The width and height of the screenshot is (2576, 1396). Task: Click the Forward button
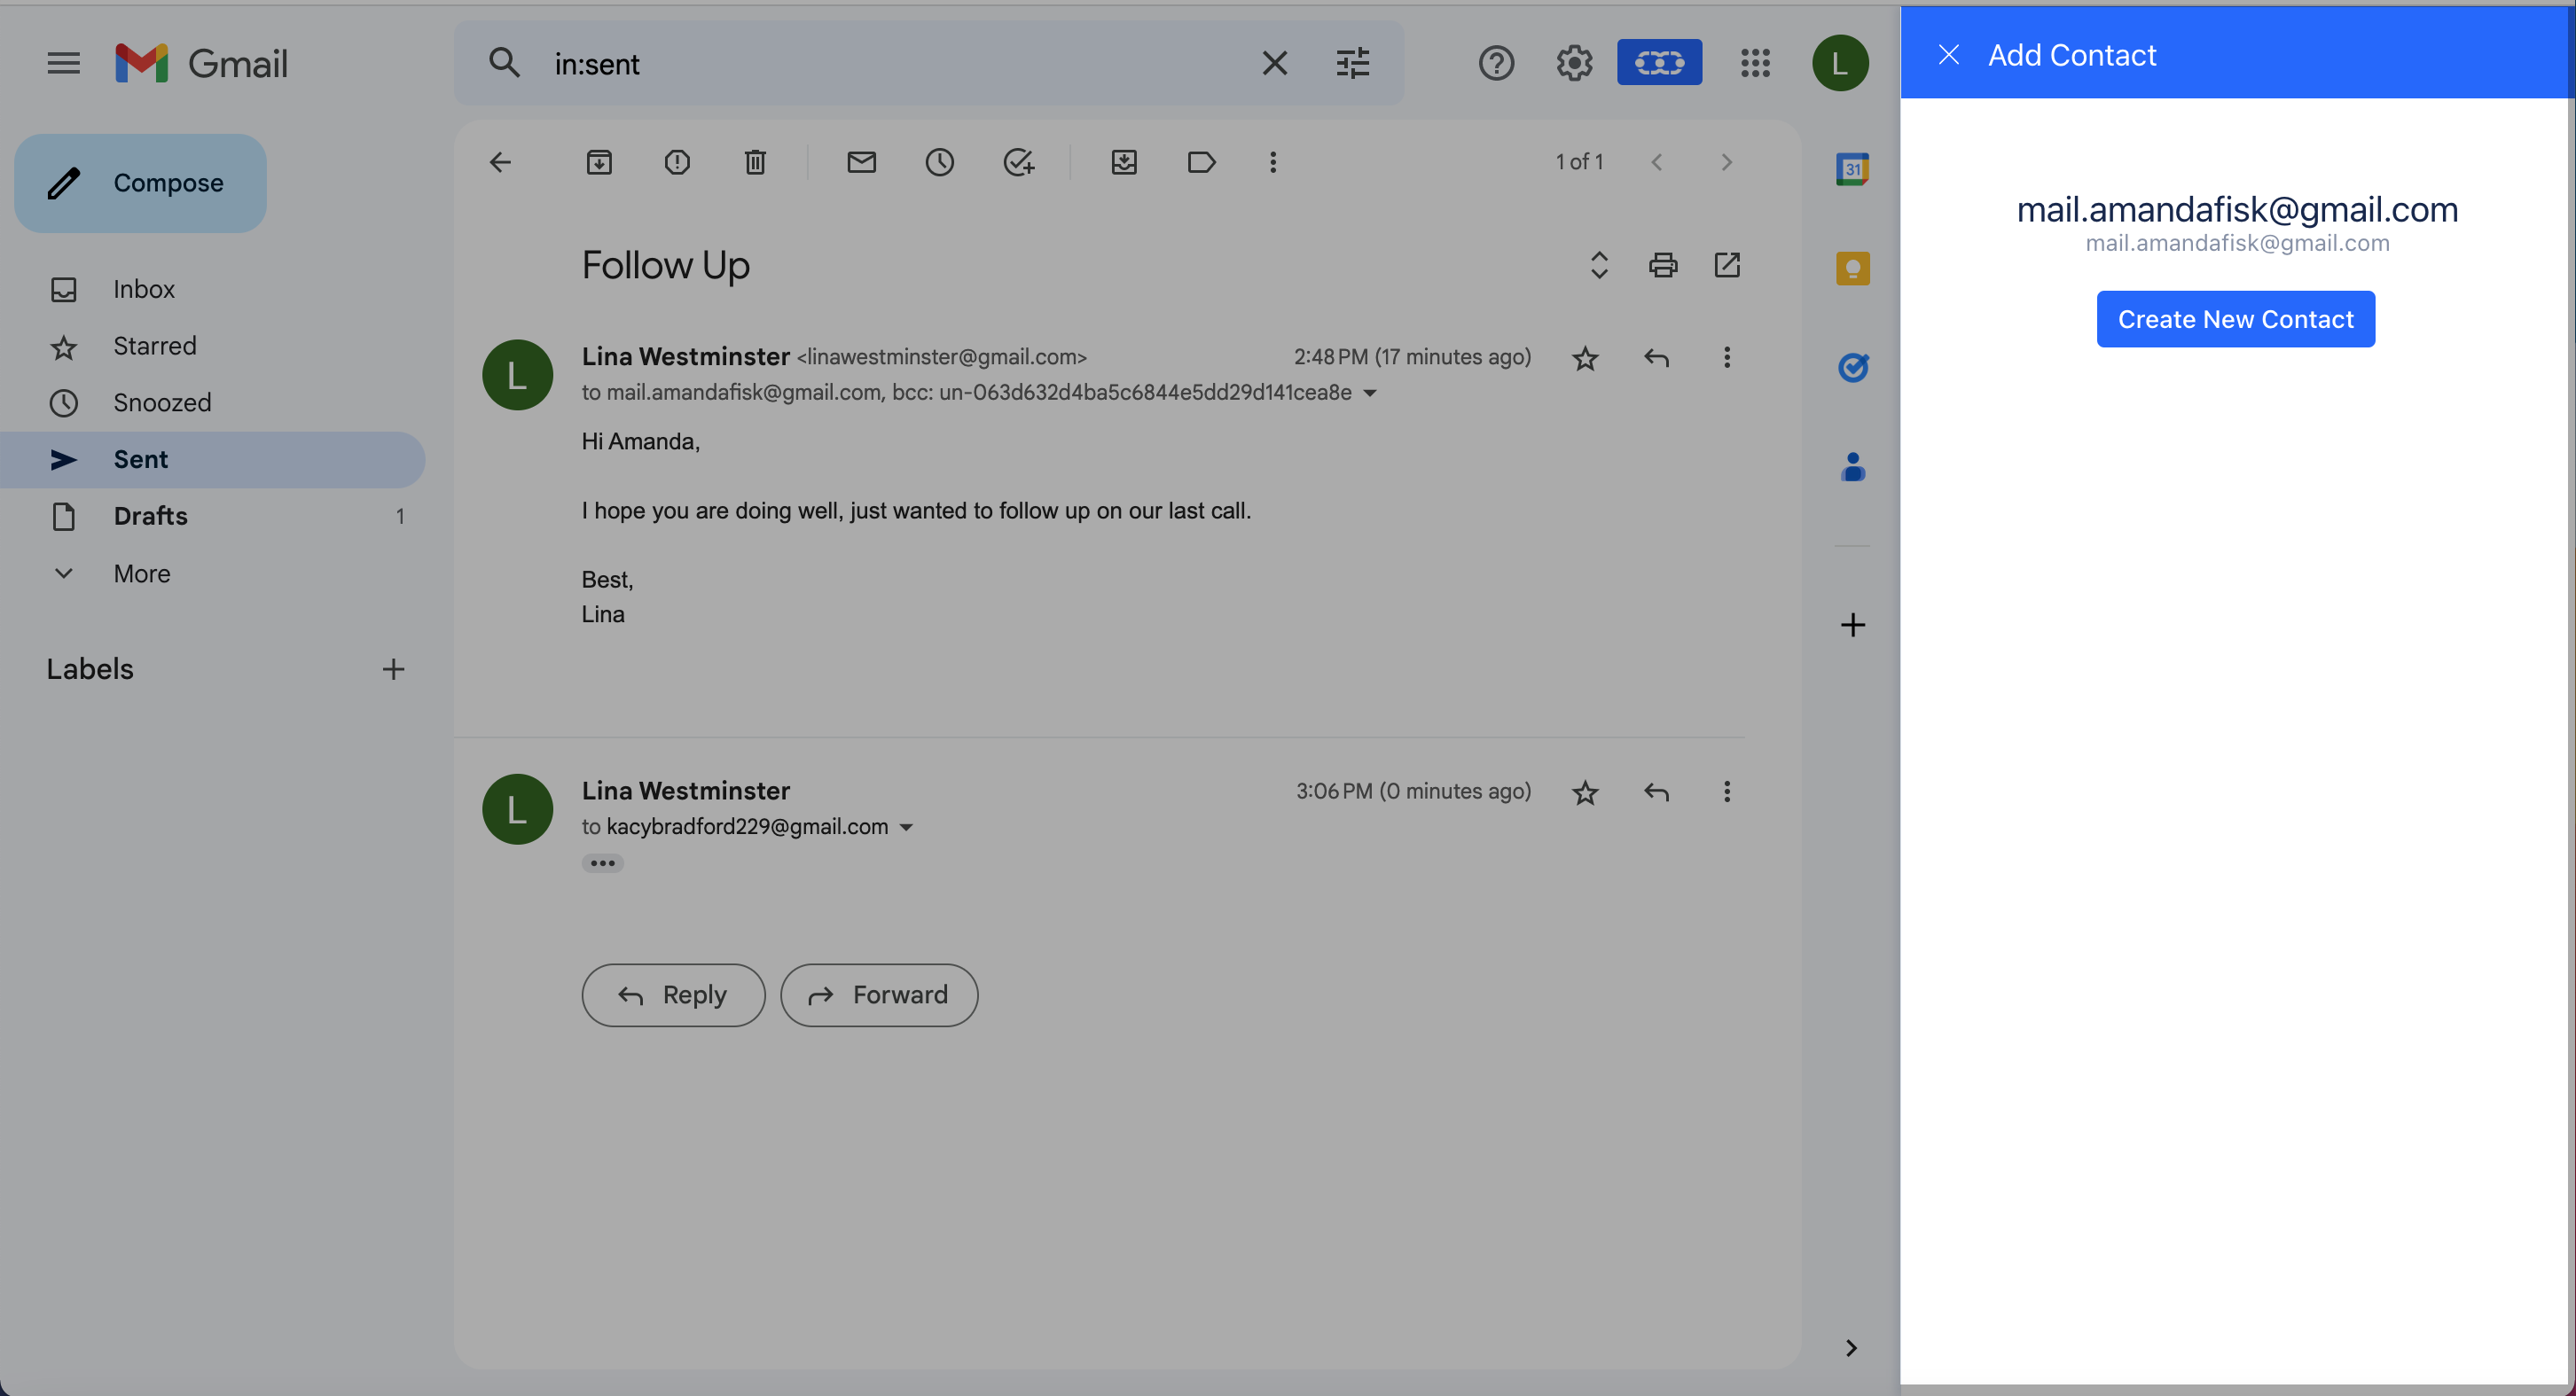(x=878, y=994)
